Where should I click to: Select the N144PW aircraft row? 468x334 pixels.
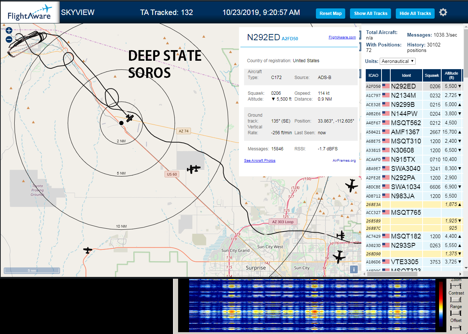[414, 114]
